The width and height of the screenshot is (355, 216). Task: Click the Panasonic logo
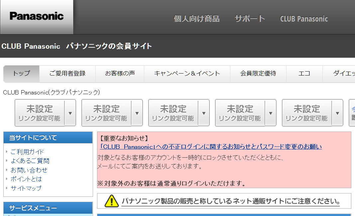pyautogui.click(x=37, y=16)
